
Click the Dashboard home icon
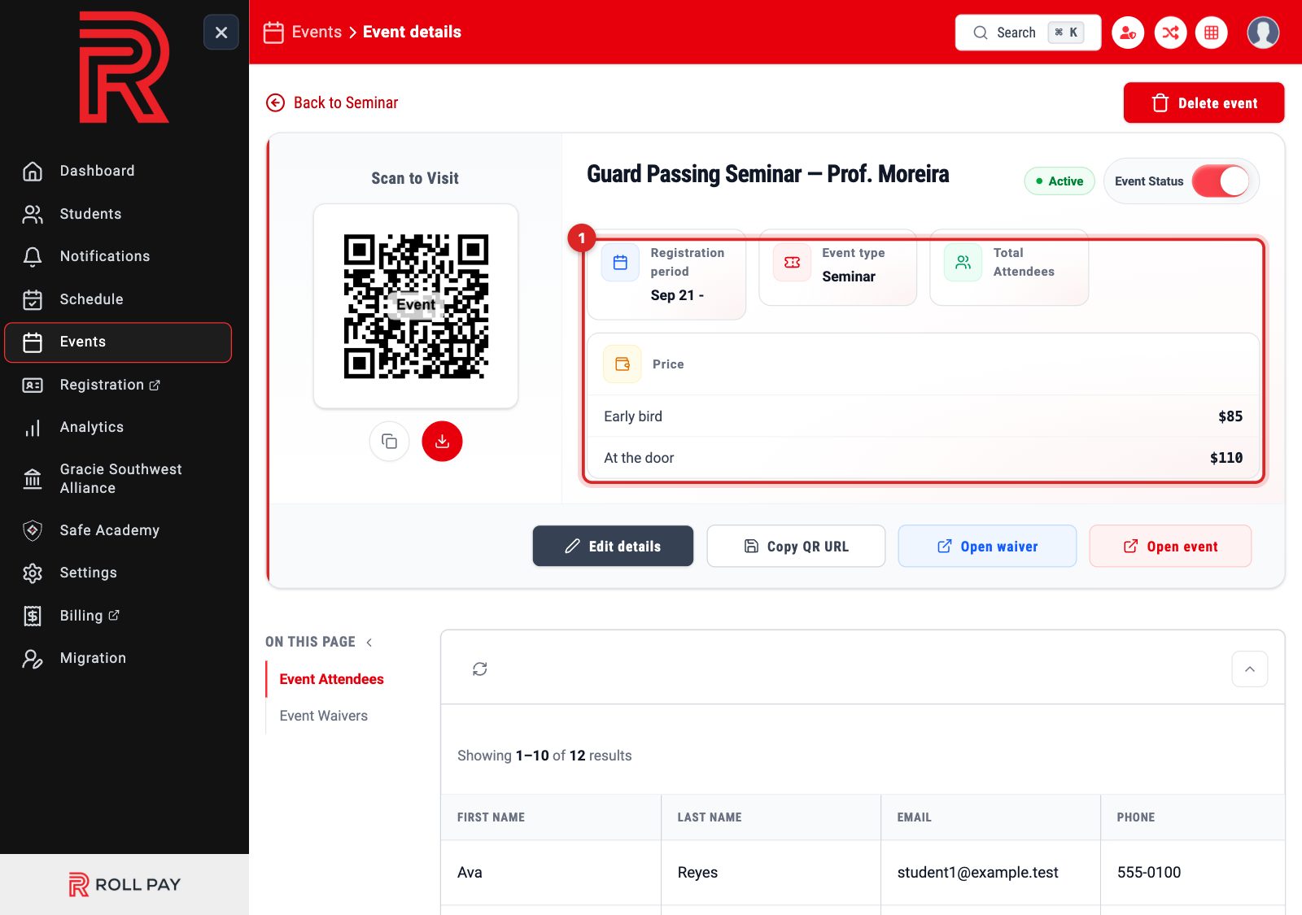pyautogui.click(x=33, y=171)
